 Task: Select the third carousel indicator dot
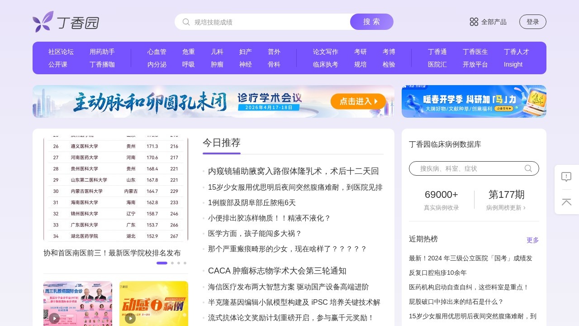pos(179,263)
